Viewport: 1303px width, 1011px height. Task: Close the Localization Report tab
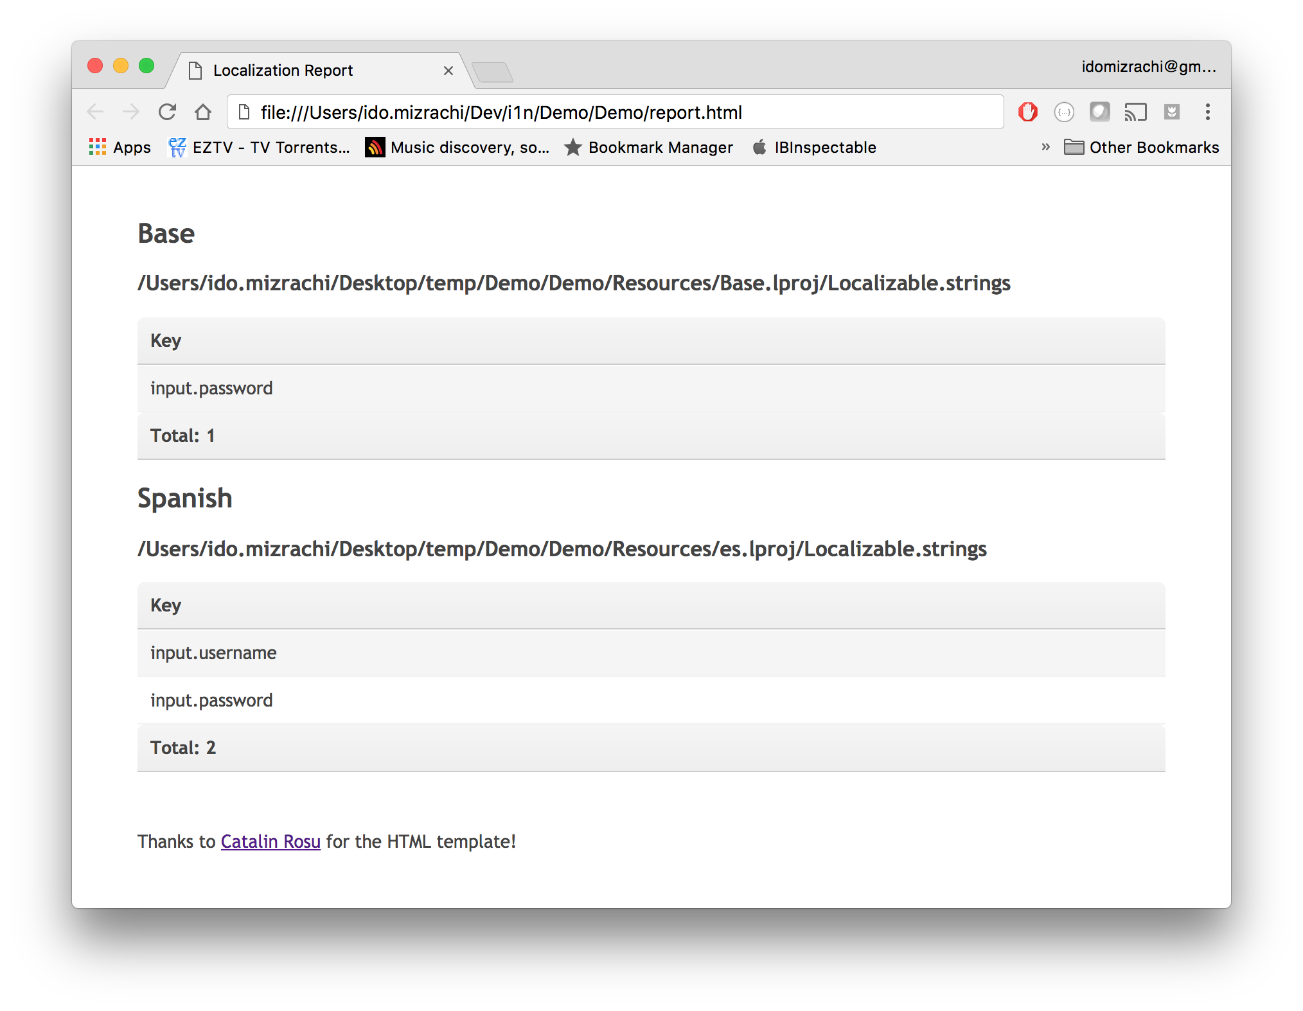(448, 71)
